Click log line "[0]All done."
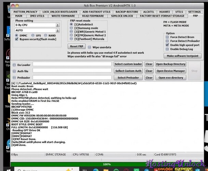This screenshot has height=171, width=208. 19,145
